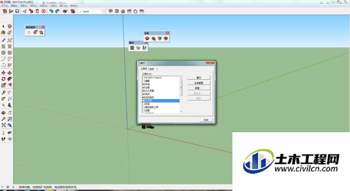This screenshot has height=191, width=350.
Task: Click the 关闭 button to close the dialog
Action: tap(206, 120)
